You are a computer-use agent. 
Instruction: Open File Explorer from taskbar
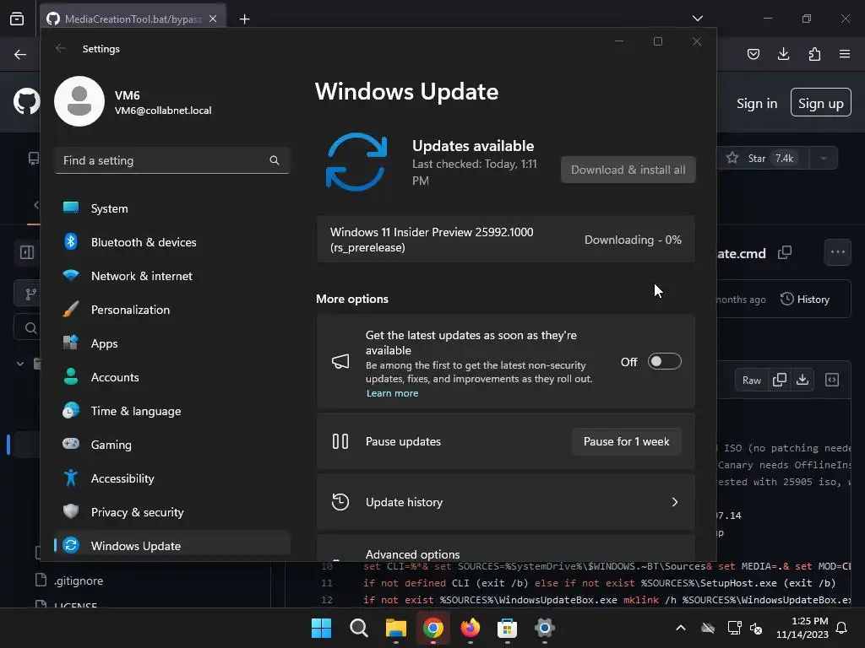tap(395, 628)
